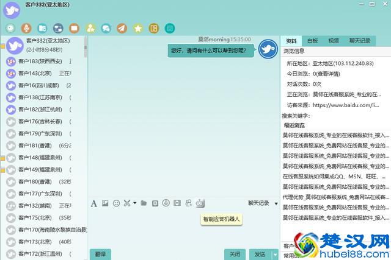Click the header bird avatar for 客户332
Screen dimensions: 391x260
point(12,10)
